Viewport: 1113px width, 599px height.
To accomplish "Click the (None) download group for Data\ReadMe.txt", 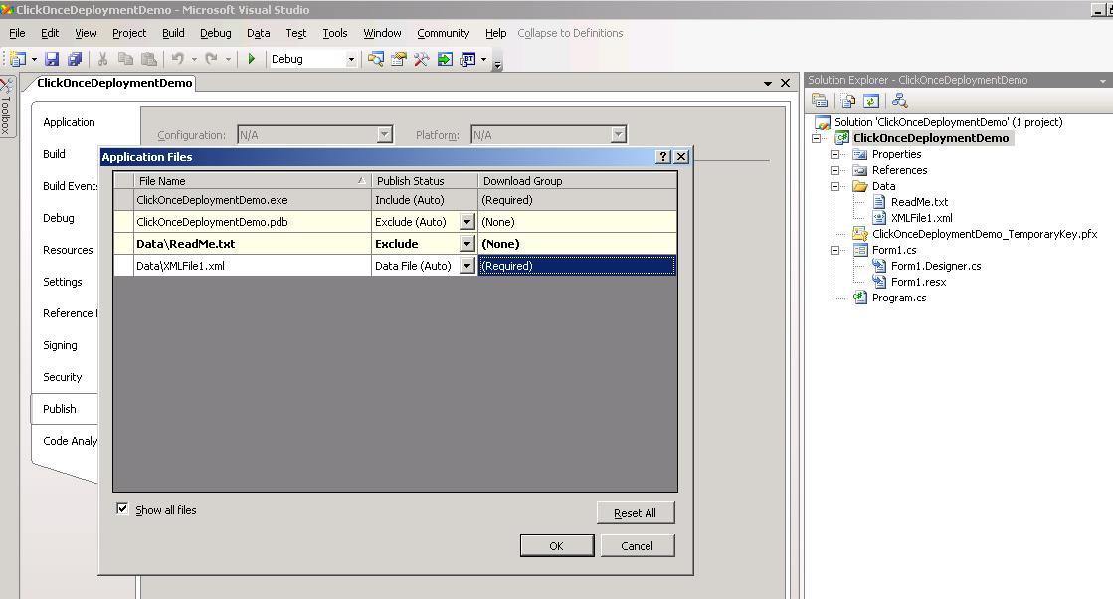I will [x=577, y=244].
